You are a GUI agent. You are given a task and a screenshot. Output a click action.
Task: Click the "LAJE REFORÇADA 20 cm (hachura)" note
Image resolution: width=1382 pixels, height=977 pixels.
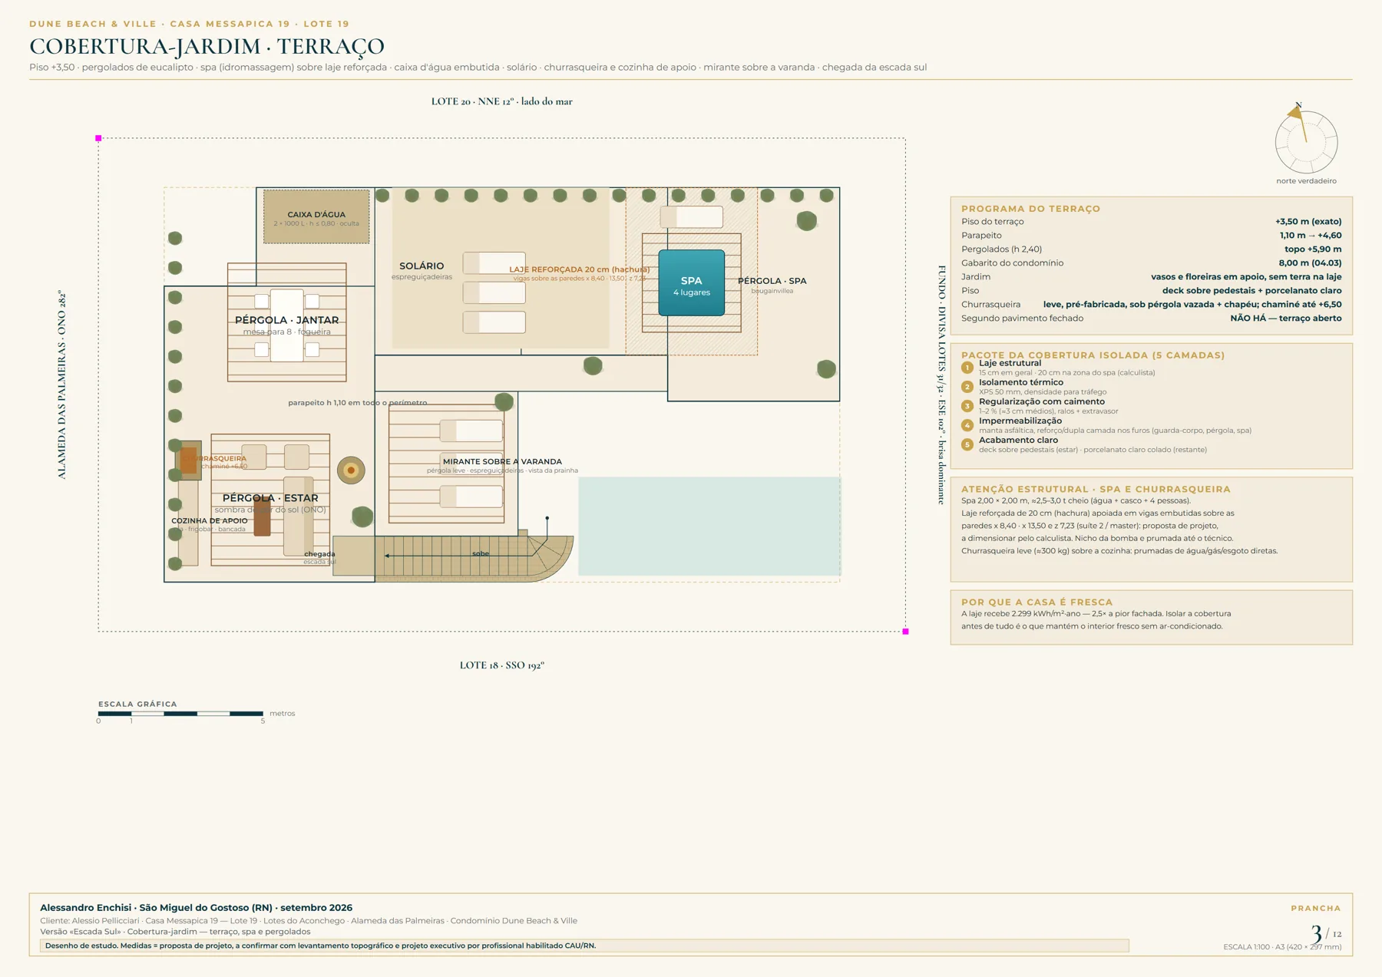point(579,269)
